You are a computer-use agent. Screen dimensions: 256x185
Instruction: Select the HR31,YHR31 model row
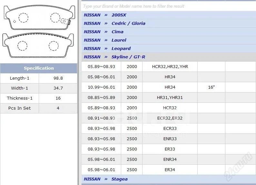point(170,98)
